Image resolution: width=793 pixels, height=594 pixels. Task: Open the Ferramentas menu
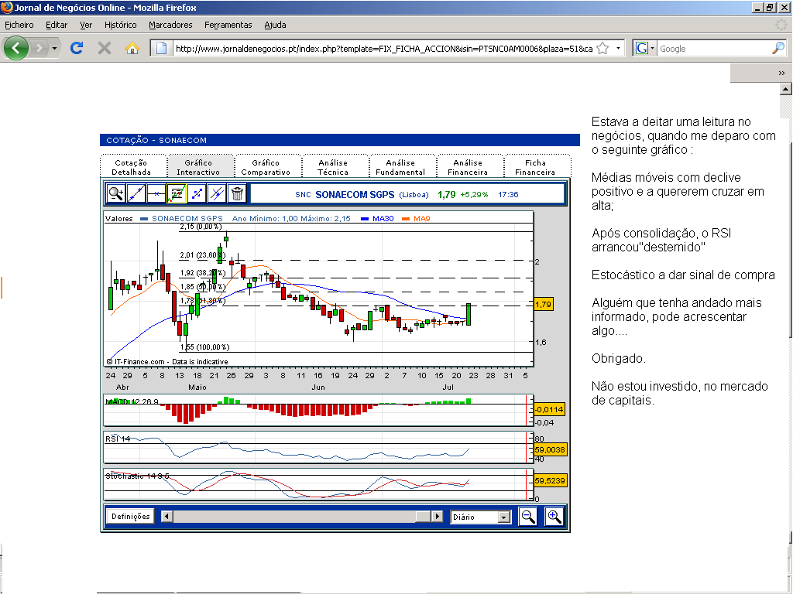click(228, 25)
